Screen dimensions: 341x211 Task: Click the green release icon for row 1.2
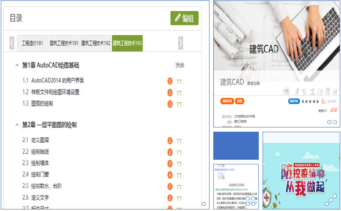click(x=179, y=93)
